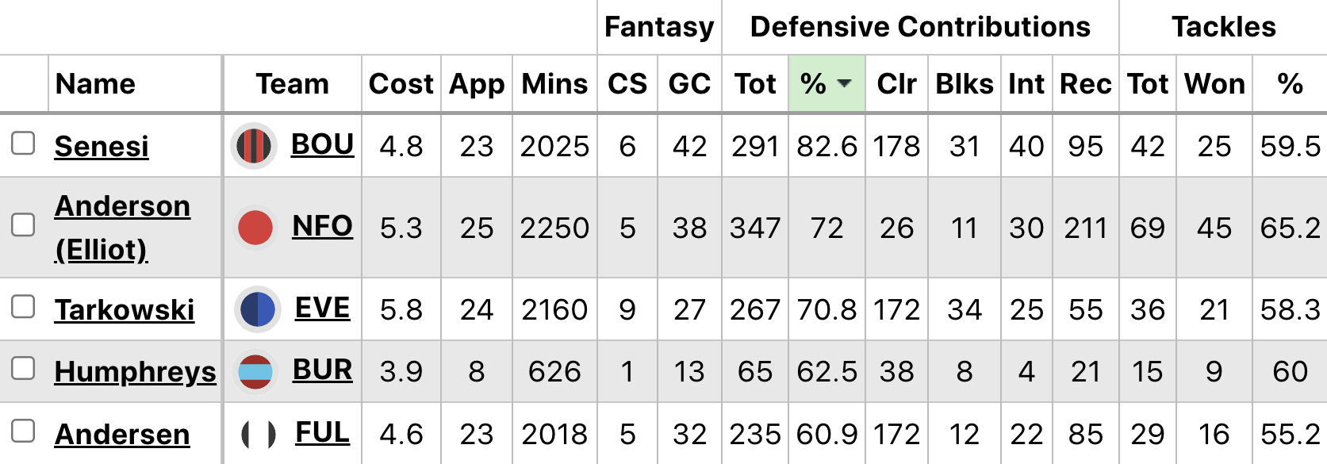Select the Anderson (Elliot) row checkbox
The width and height of the screenshot is (1327, 464).
pyautogui.click(x=23, y=225)
